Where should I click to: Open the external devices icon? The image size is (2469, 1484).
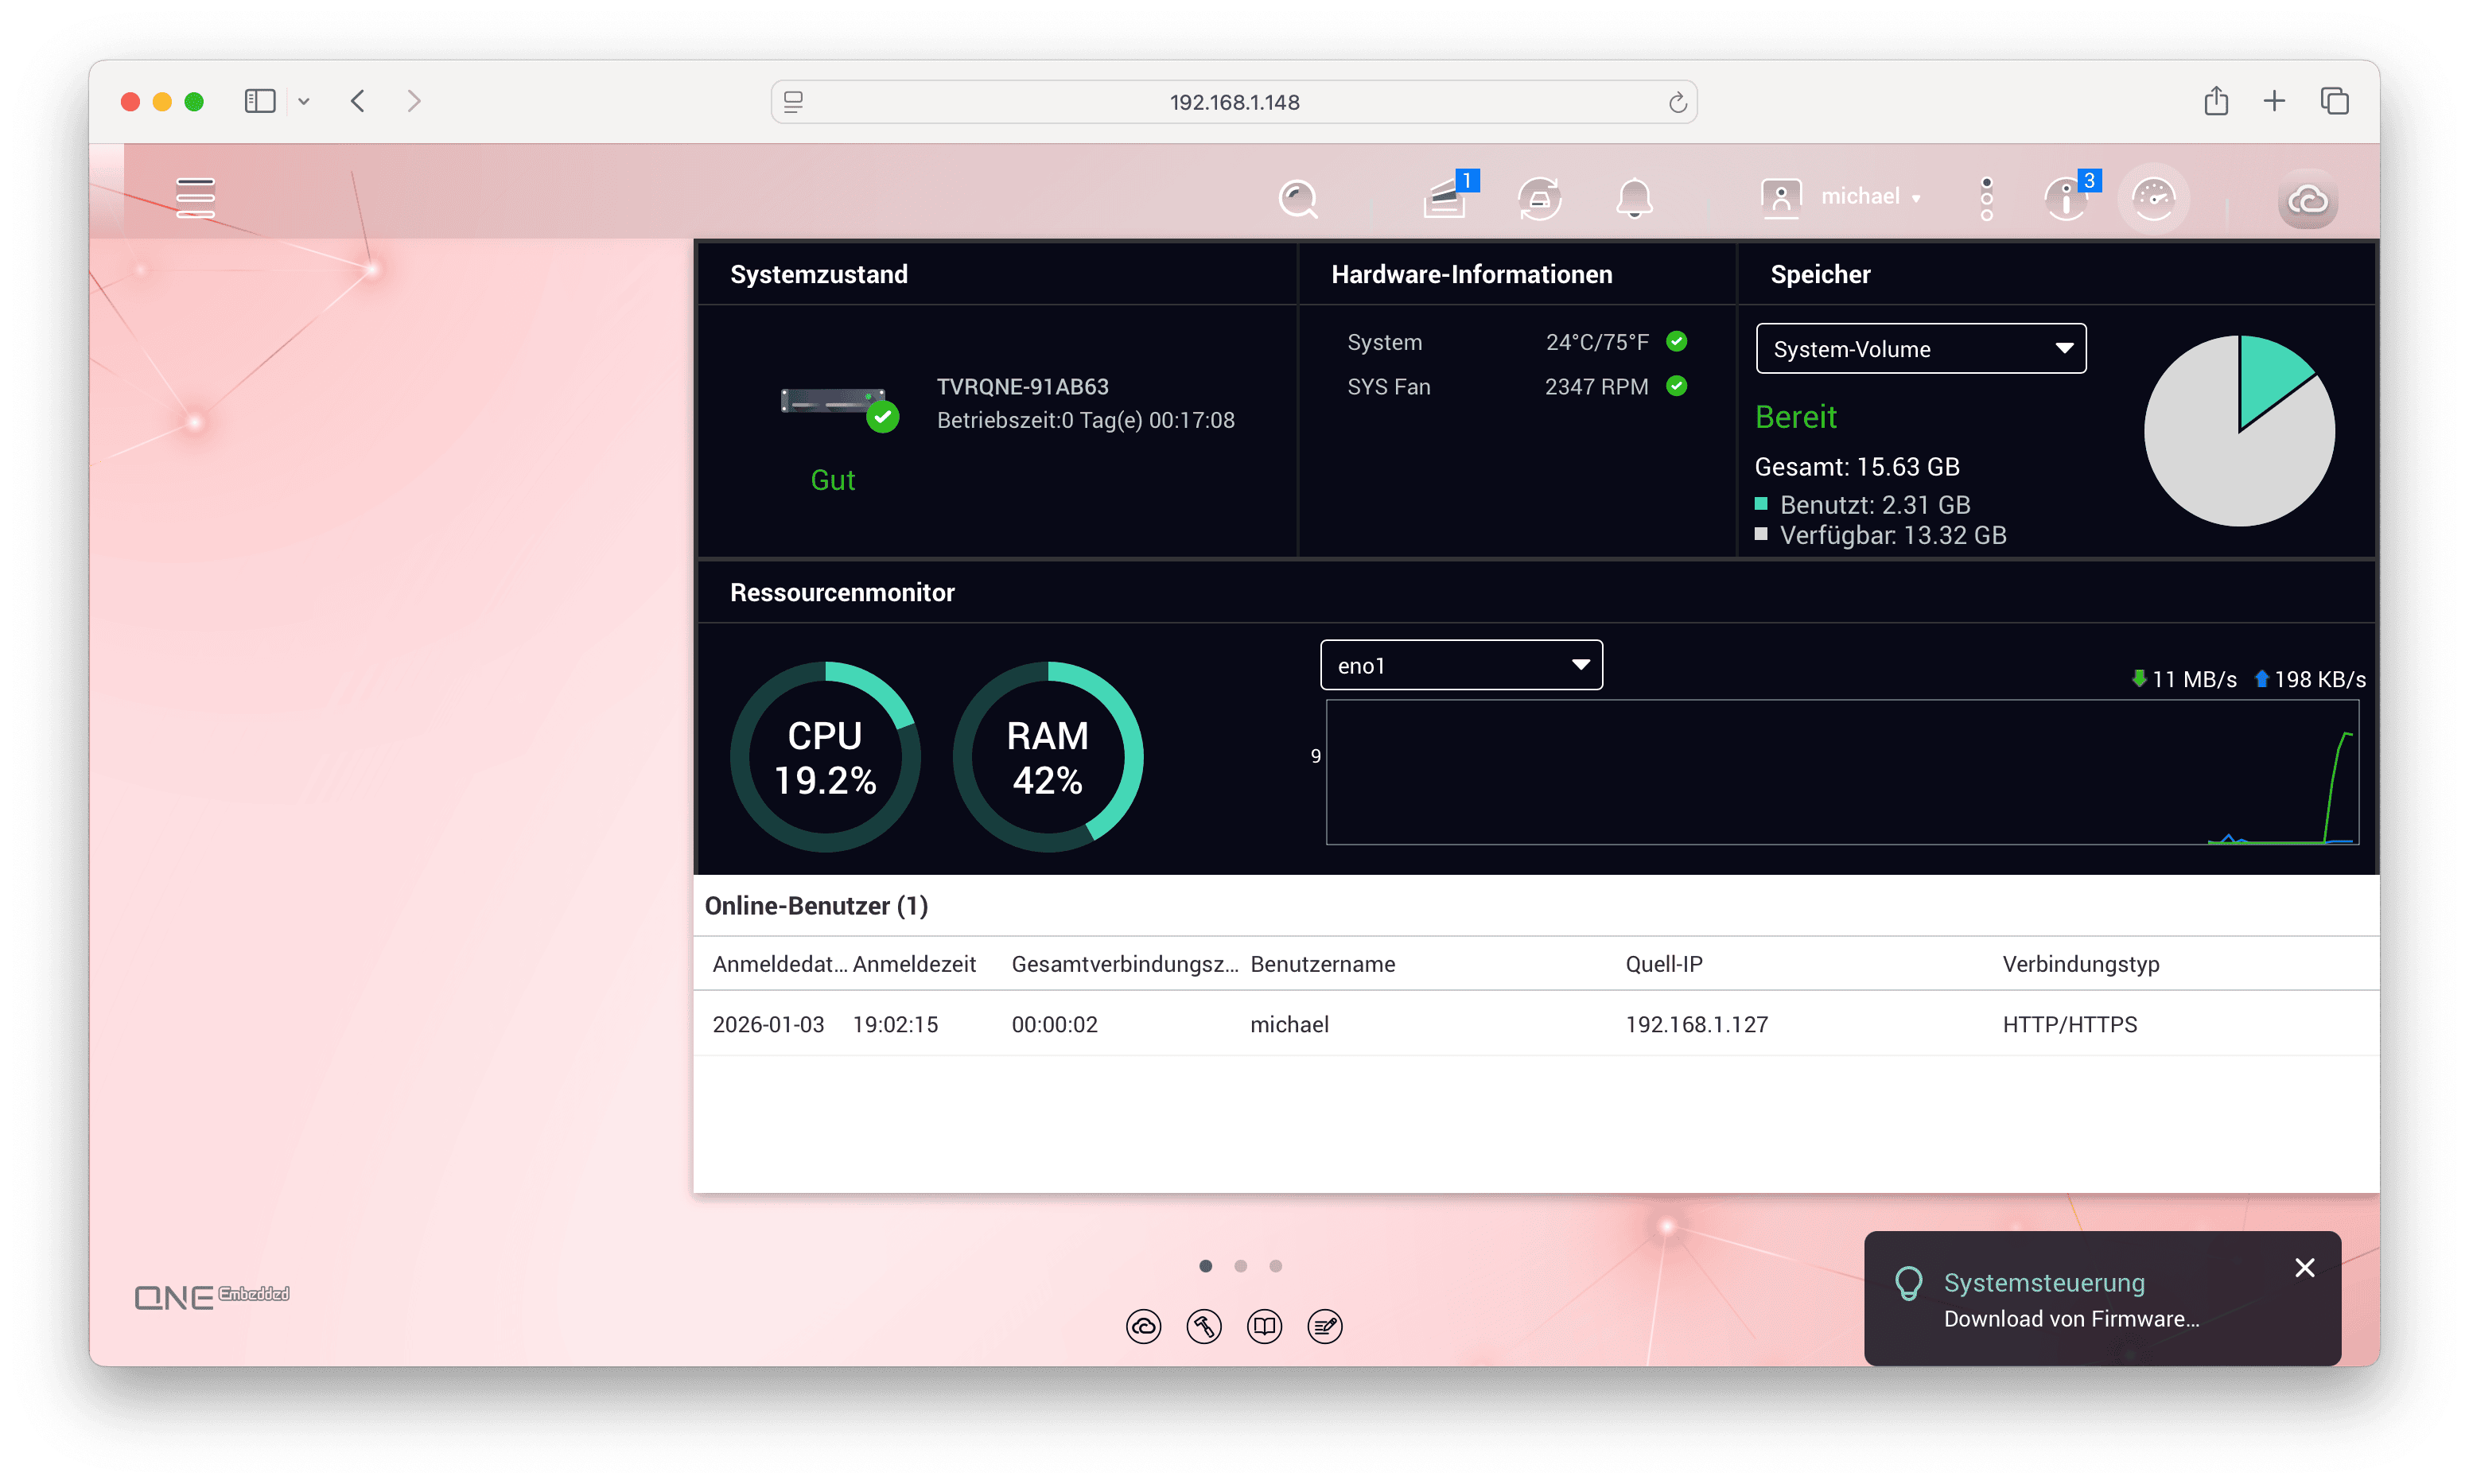coord(1540,199)
